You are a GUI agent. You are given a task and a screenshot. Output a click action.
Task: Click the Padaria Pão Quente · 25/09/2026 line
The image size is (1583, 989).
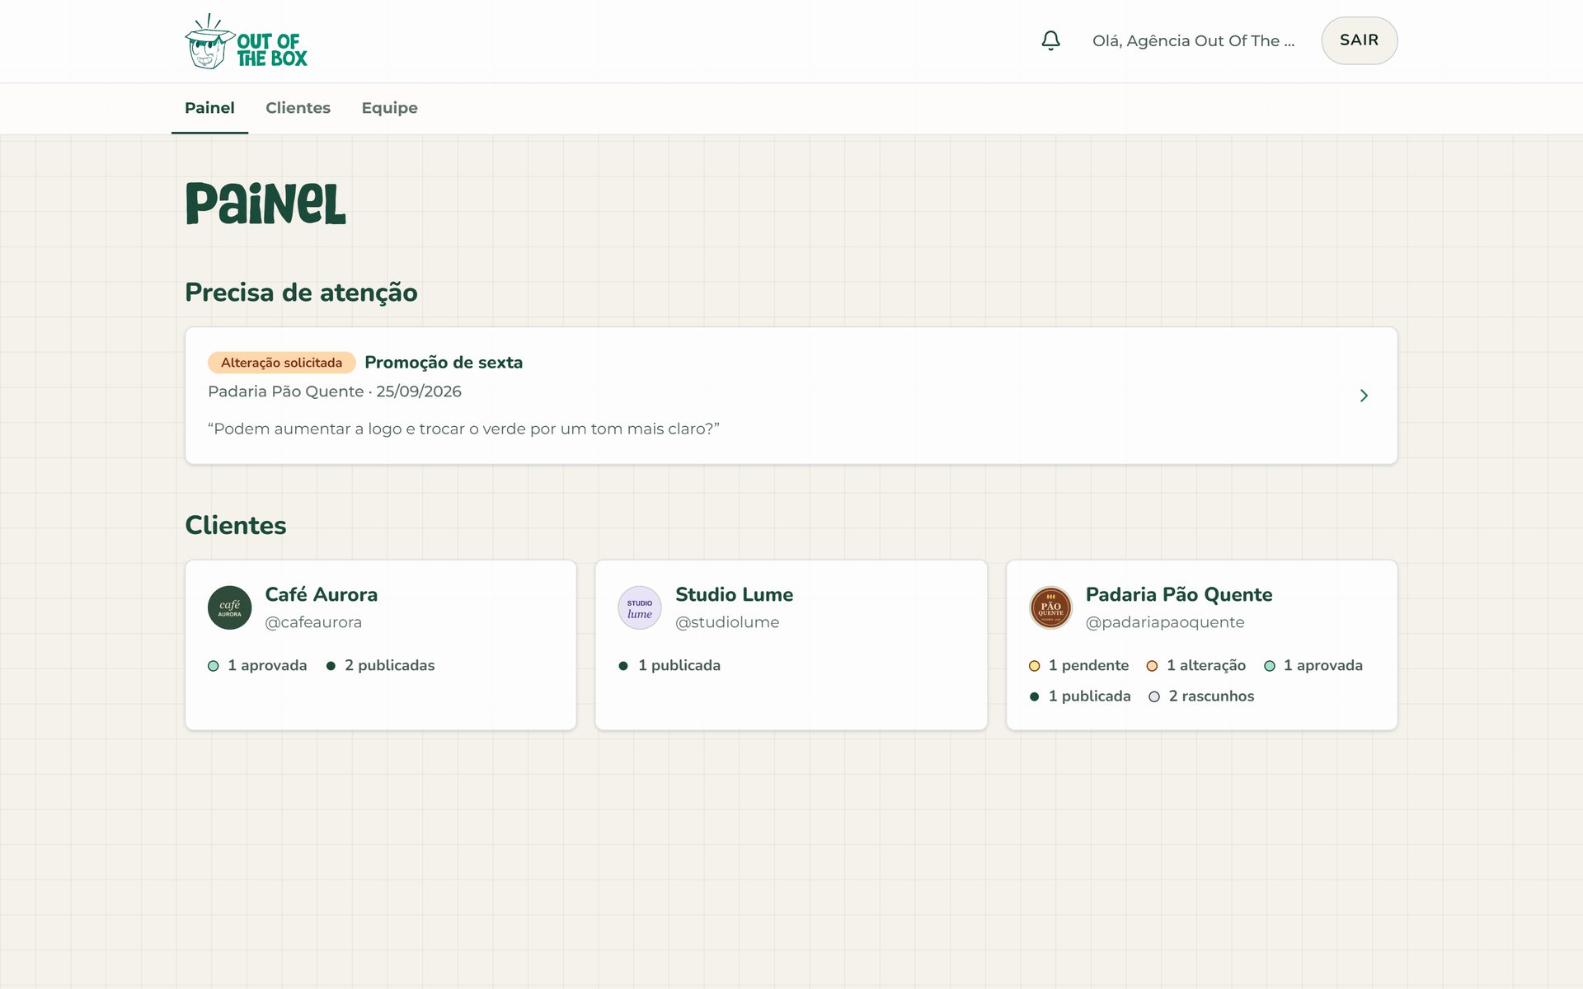335,391
